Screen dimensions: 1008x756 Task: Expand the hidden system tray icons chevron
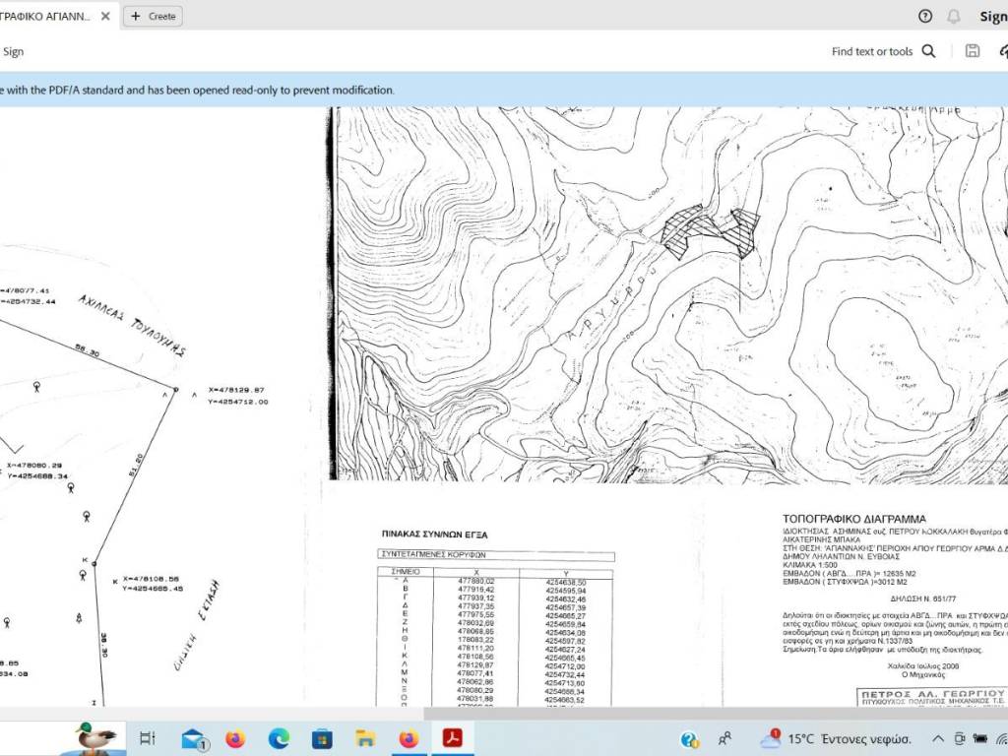point(938,738)
